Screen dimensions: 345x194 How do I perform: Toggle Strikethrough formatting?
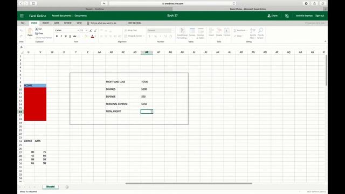click(75, 36)
